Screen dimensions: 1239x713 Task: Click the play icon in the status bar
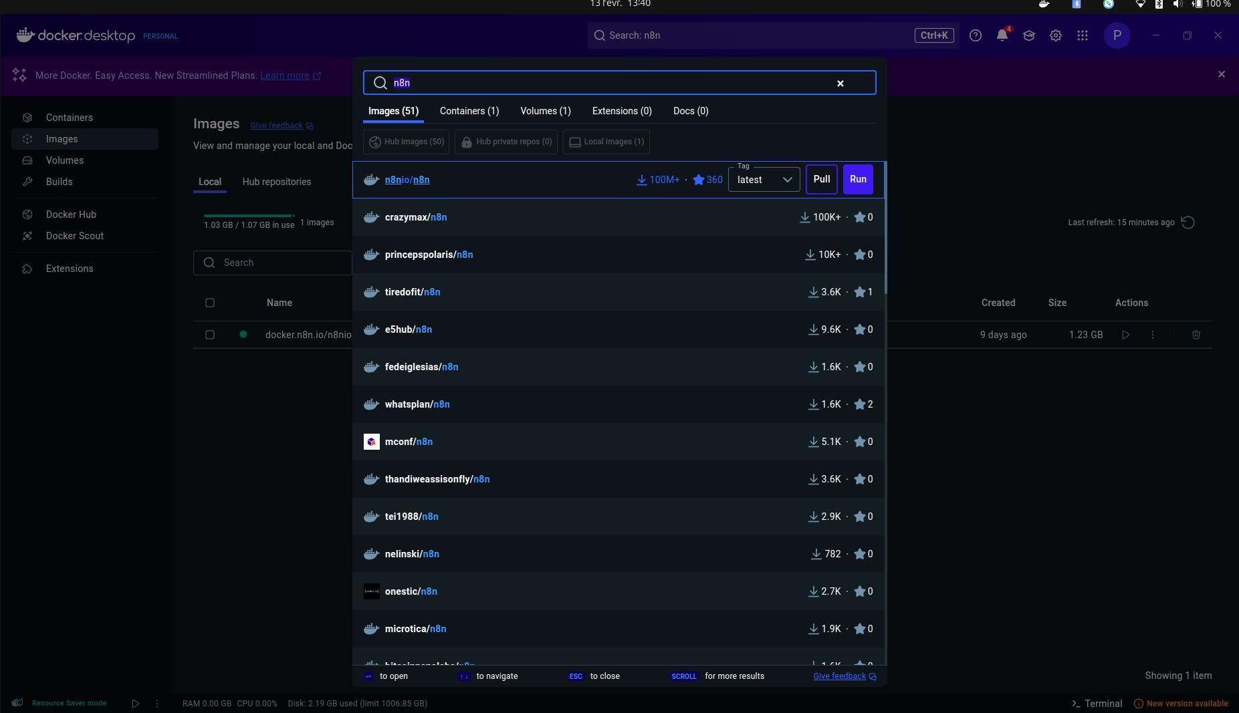click(135, 704)
